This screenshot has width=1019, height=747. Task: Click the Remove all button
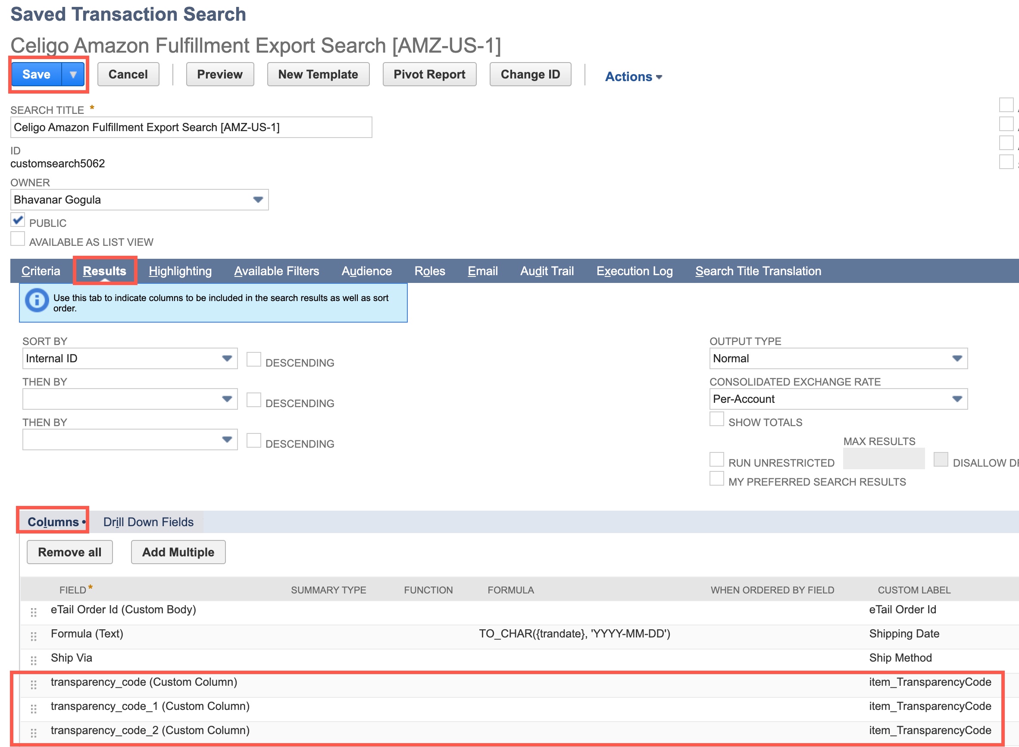69,552
